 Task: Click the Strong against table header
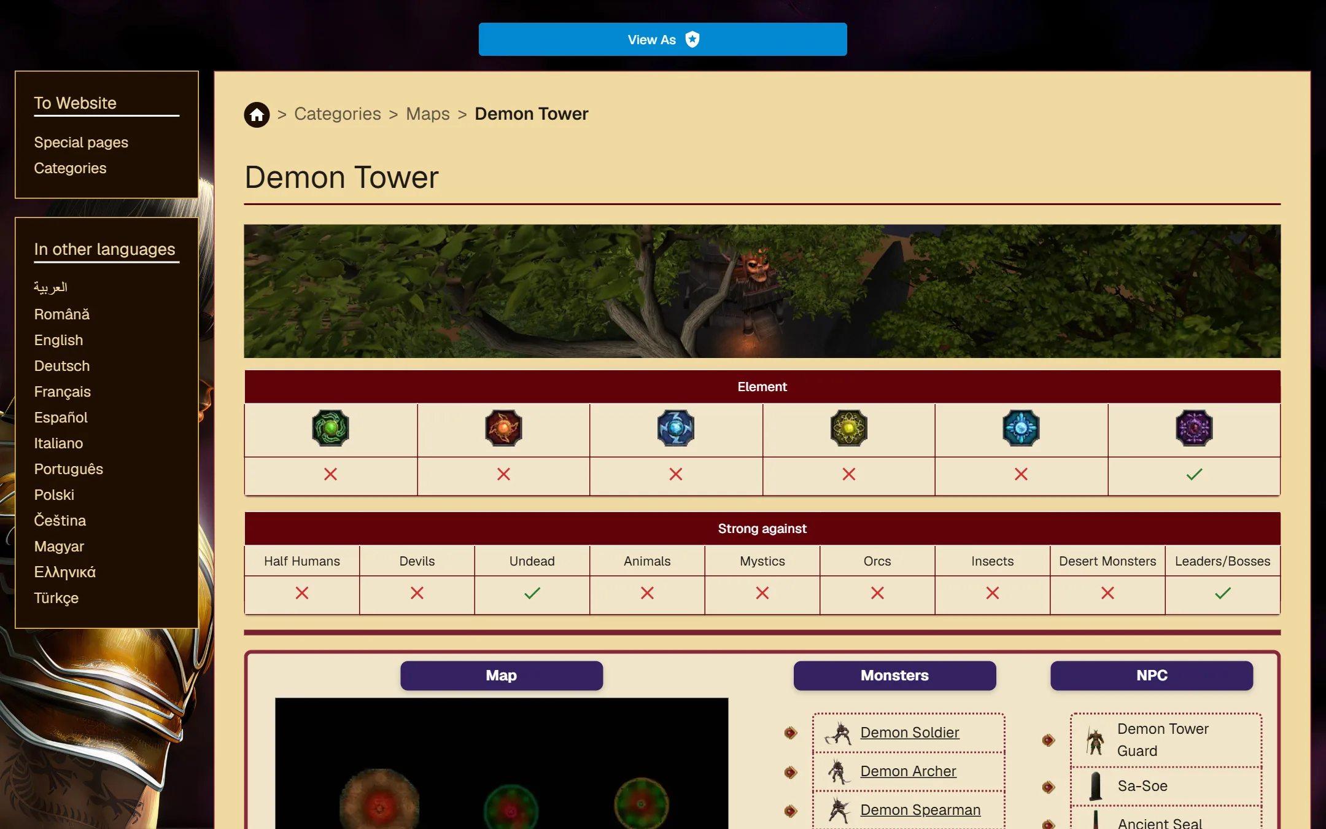pyautogui.click(x=762, y=529)
